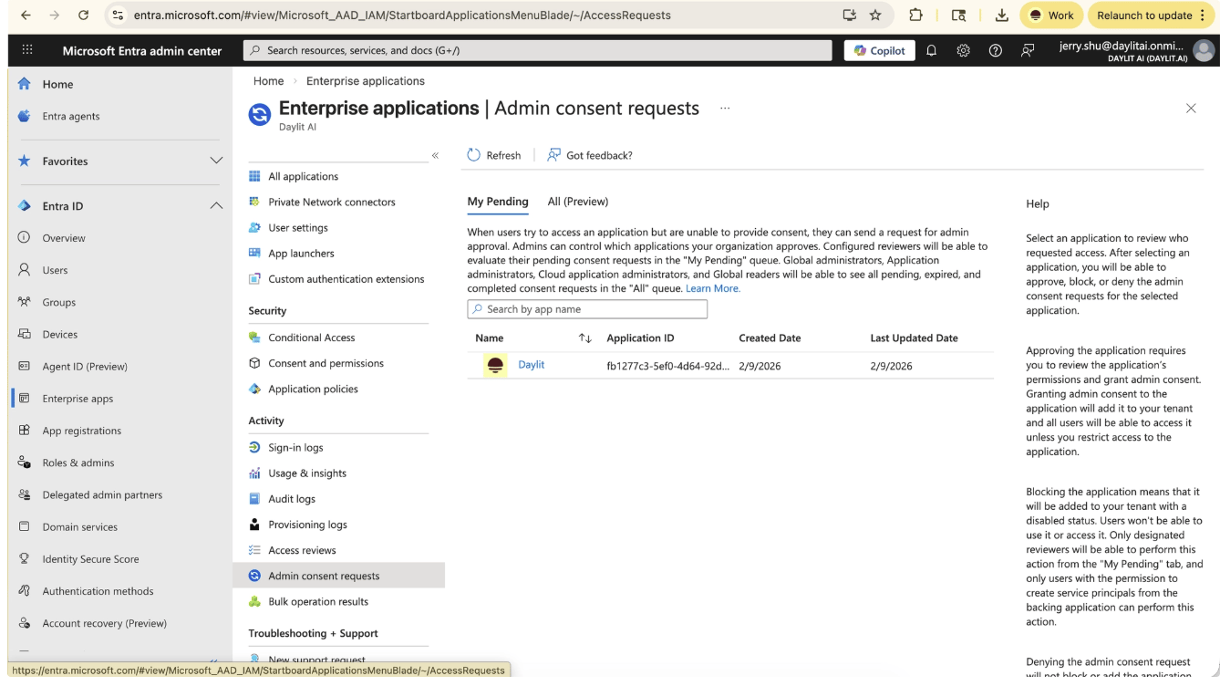
Task: Open the Daylit application request
Action: point(532,365)
